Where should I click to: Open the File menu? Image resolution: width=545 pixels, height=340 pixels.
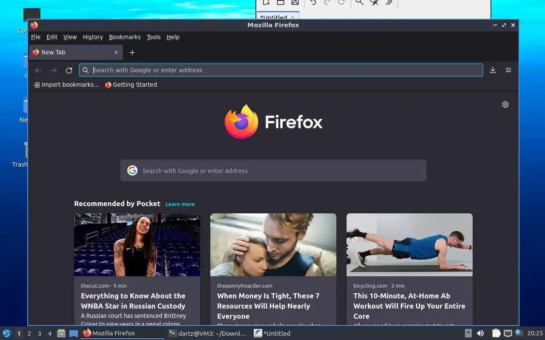pyautogui.click(x=36, y=37)
